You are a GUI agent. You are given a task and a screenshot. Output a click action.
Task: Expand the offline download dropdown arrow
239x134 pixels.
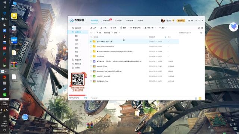pos(155,28)
